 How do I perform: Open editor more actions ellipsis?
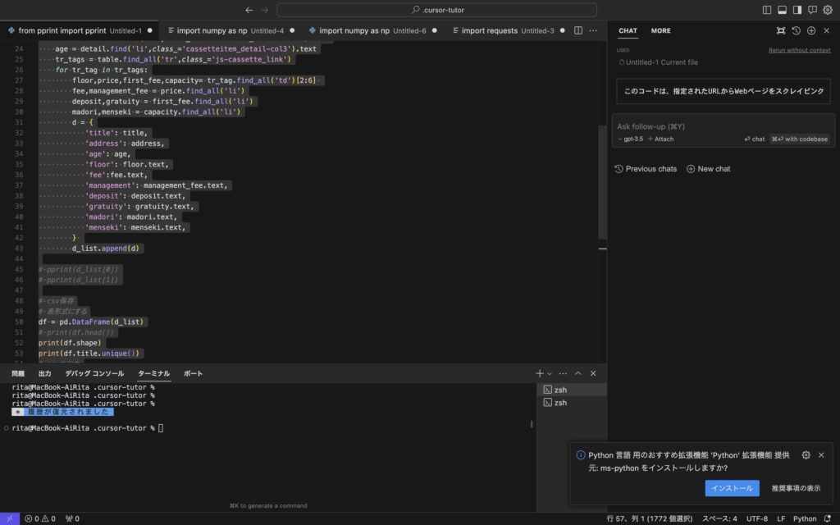(x=593, y=30)
